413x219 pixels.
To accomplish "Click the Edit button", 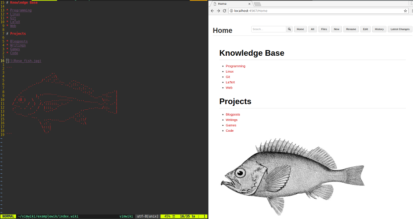I will [x=365, y=29].
